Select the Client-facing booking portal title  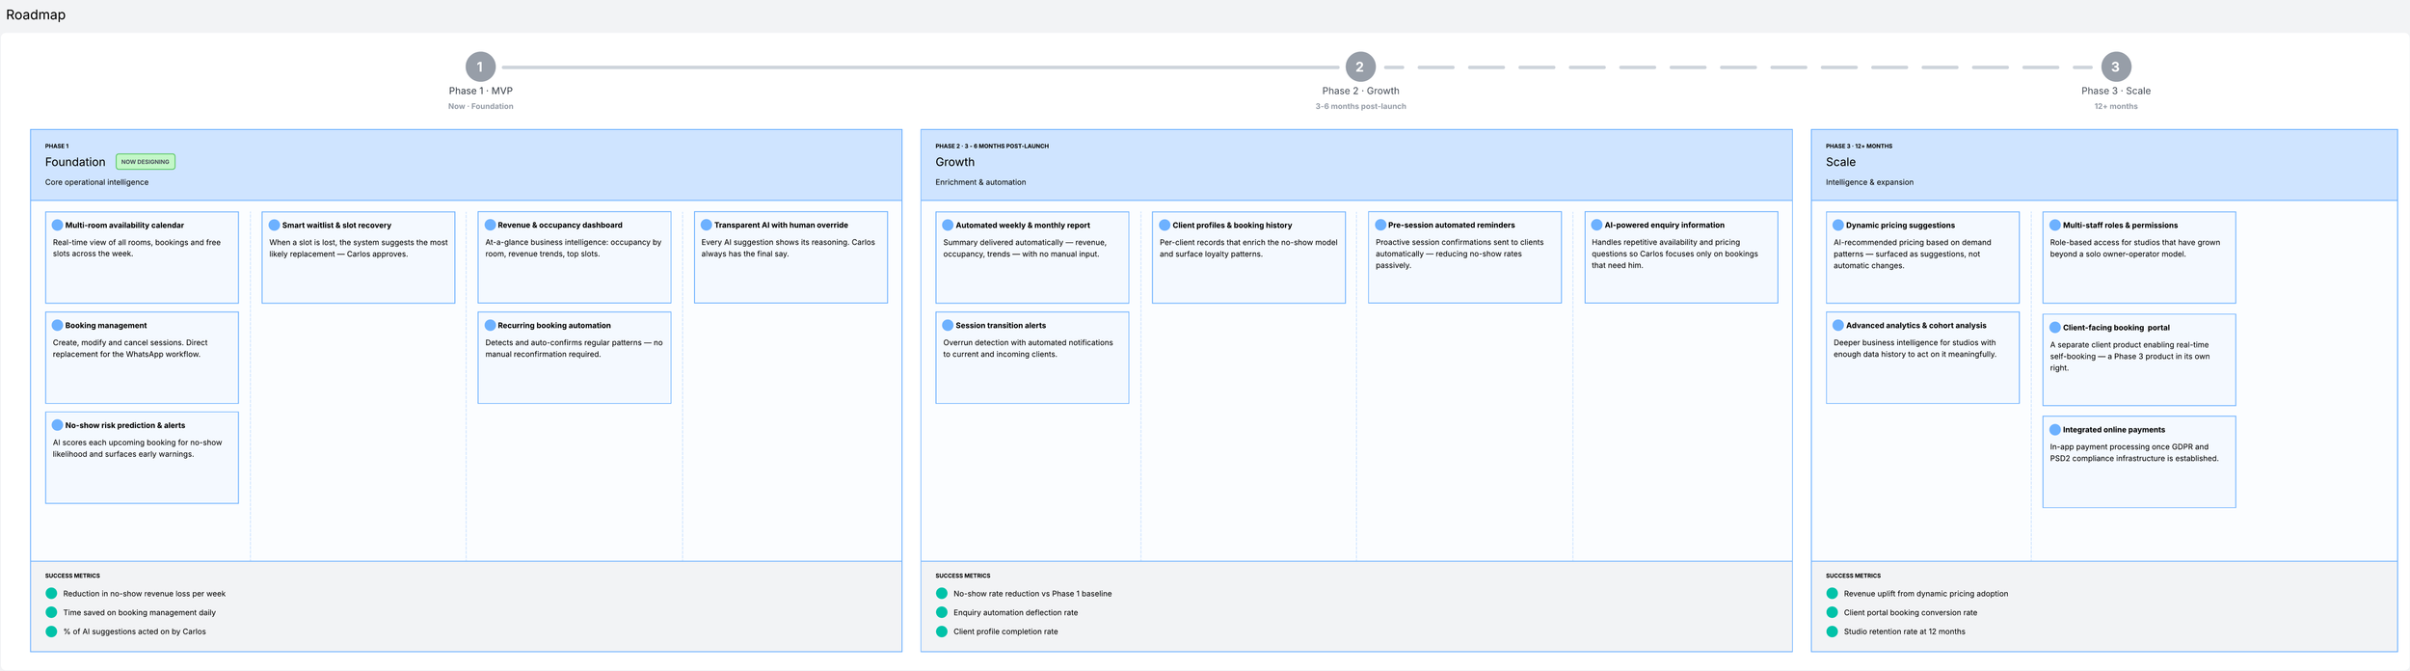(x=2116, y=328)
